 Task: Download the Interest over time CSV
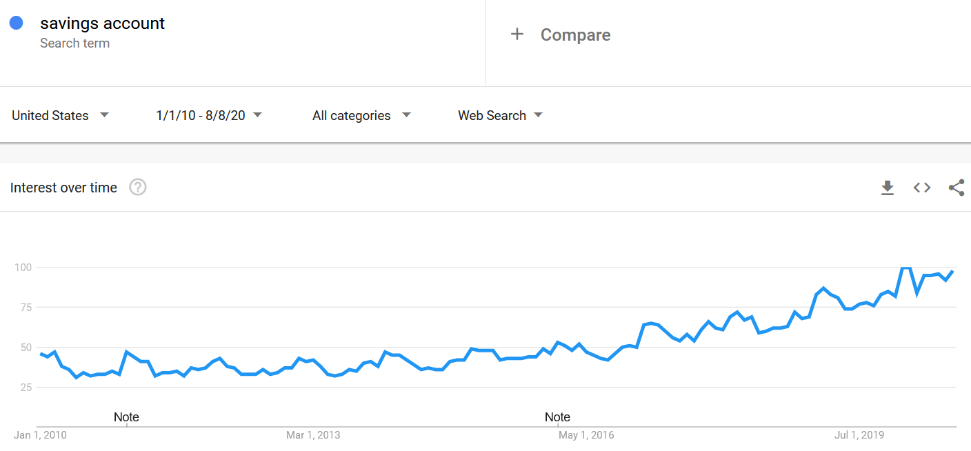[x=888, y=188]
